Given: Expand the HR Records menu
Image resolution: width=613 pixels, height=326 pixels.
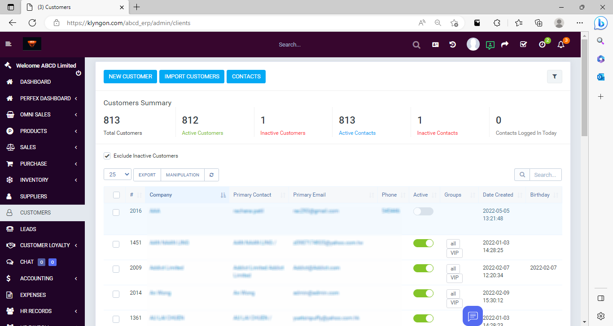Looking at the screenshot, I should (42, 311).
